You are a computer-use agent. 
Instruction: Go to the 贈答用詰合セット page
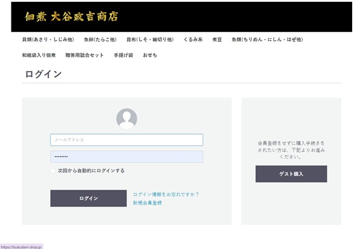click(85, 56)
